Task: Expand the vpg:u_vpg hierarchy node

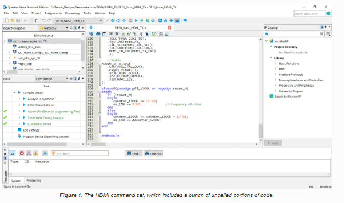Action: 9,64
